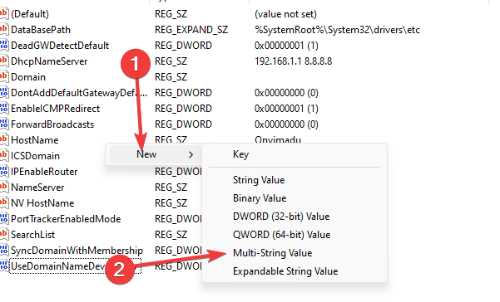Viewport: 500px width, 302px height.
Task: Choose Key from the New submenu
Action: click(240, 154)
